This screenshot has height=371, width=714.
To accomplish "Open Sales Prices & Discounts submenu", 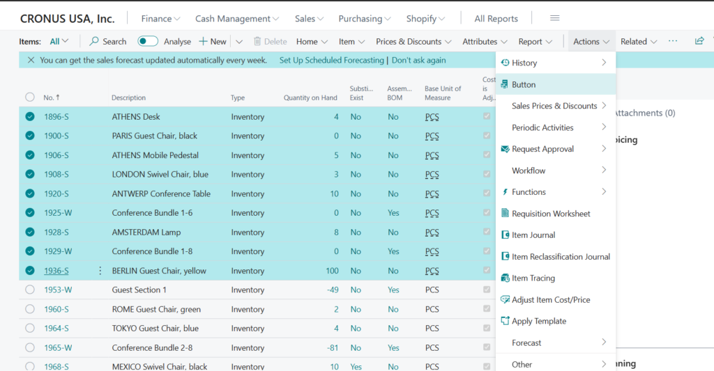I will (556, 106).
